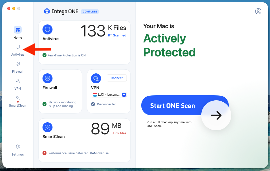Click blue Firewall icon in Firewall card
This screenshot has width=270, height=171.
tap(47, 78)
